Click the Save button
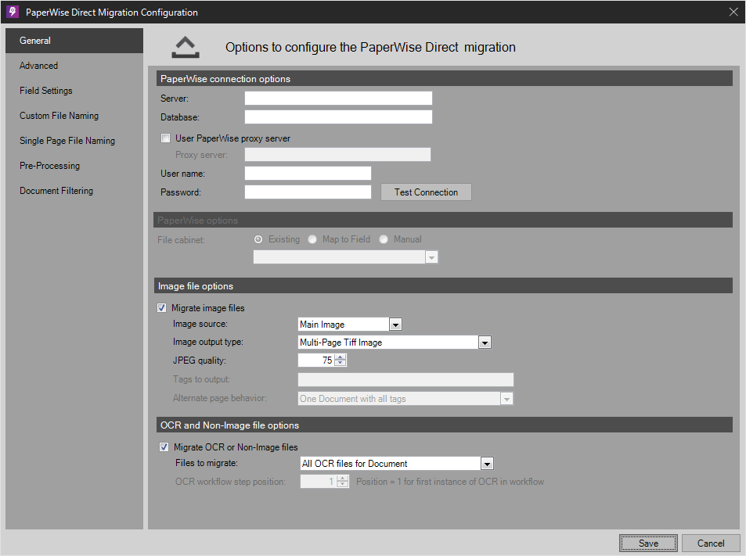This screenshot has width=746, height=556. (648, 543)
